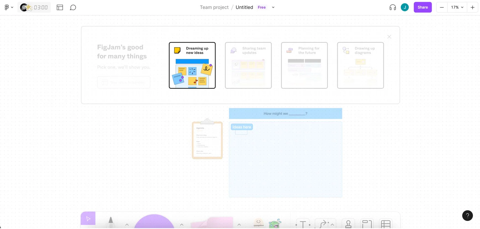Open the smiling ruler washi tape widget
The width and height of the screenshot is (480, 229).
point(258,223)
